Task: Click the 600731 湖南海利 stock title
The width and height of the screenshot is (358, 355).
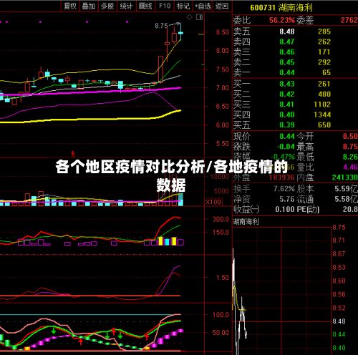Action: [281, 8]
